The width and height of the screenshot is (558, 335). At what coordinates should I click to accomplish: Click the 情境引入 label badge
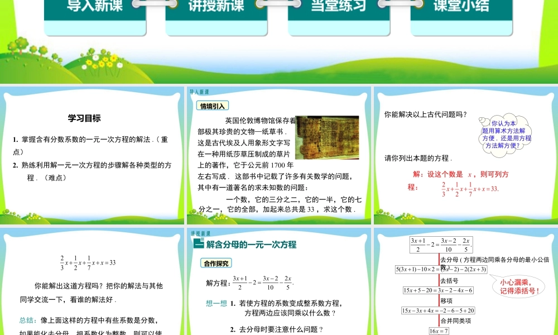(x=213, y=106)
